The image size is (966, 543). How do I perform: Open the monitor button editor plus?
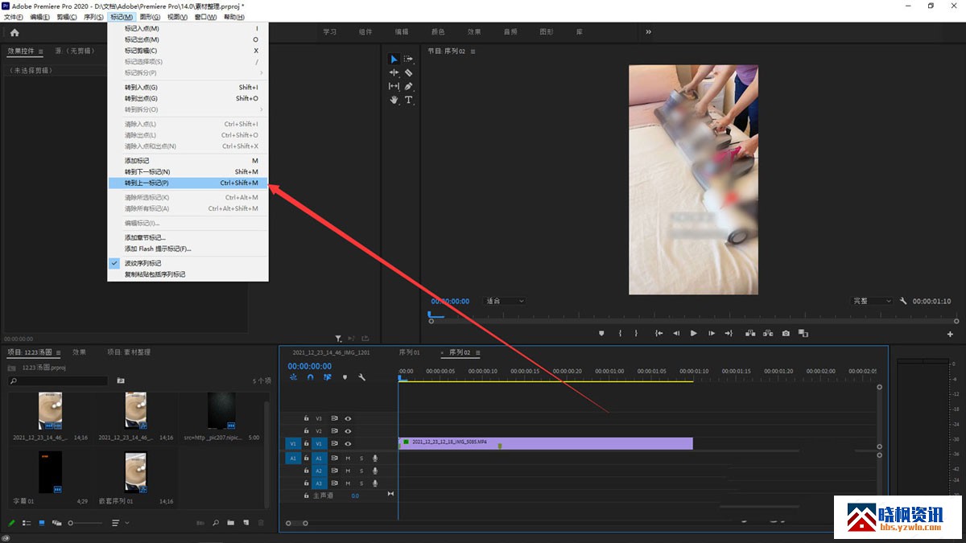[x=950, y=334]
